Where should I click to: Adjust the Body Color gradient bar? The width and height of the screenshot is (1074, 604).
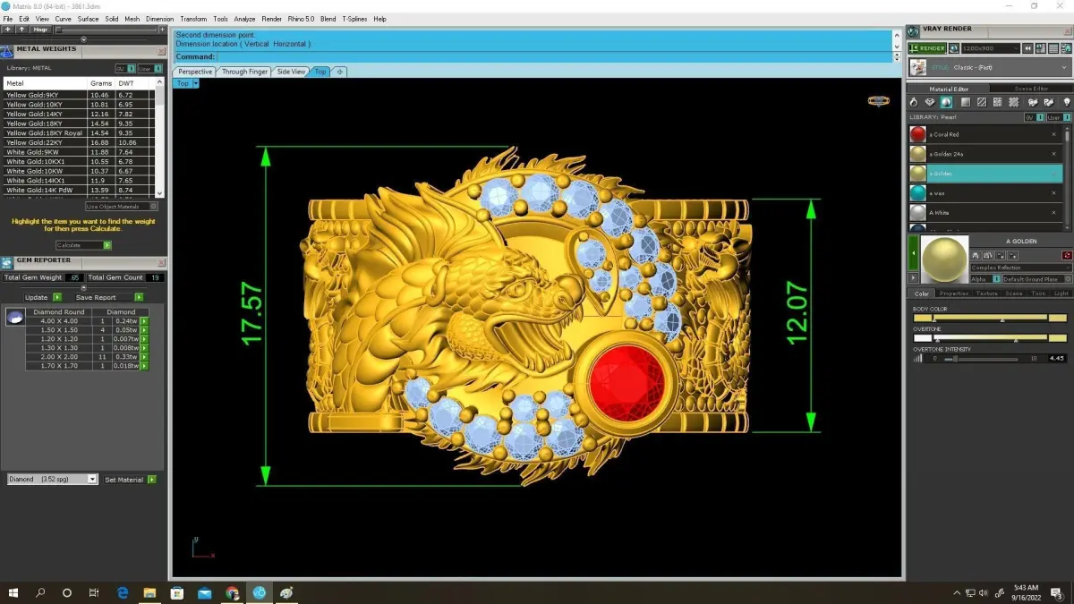point(990,318)
